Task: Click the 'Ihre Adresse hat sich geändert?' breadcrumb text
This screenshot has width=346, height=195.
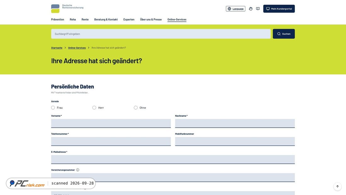Action: click(109, 48)
